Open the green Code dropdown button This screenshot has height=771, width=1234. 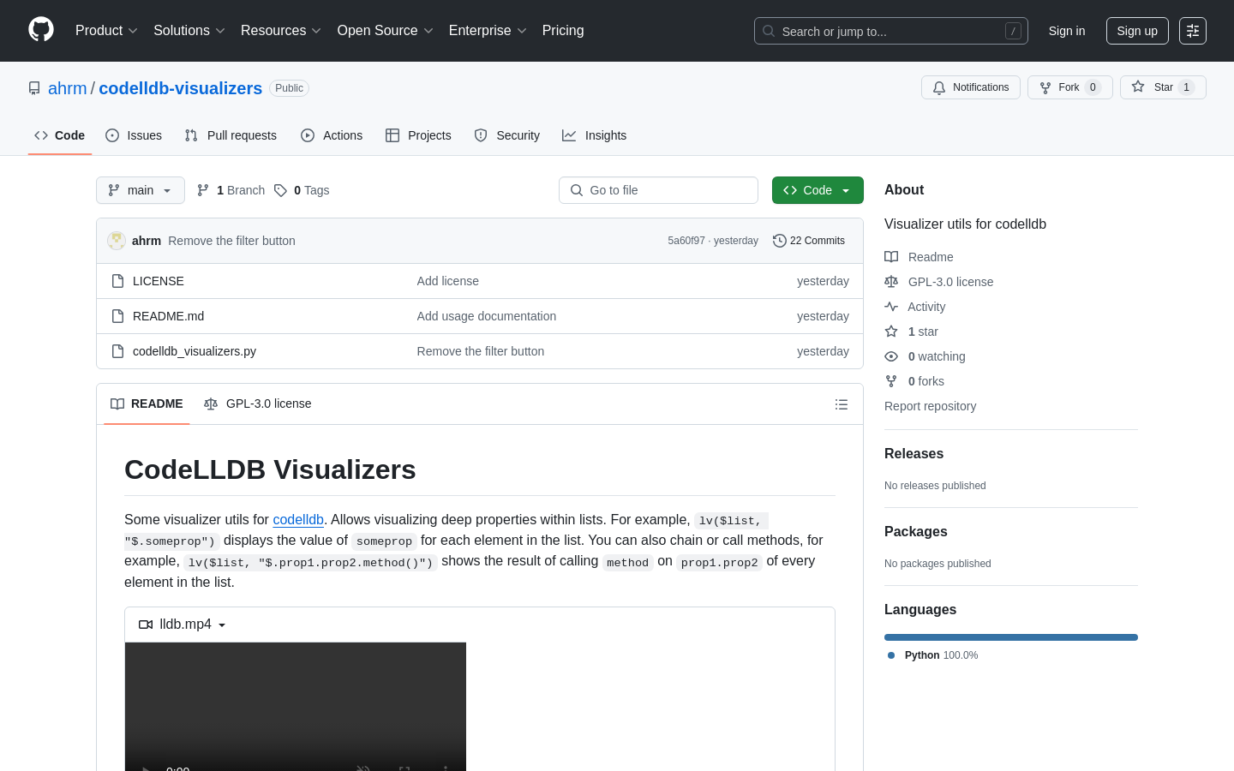(x=818, y=190)
